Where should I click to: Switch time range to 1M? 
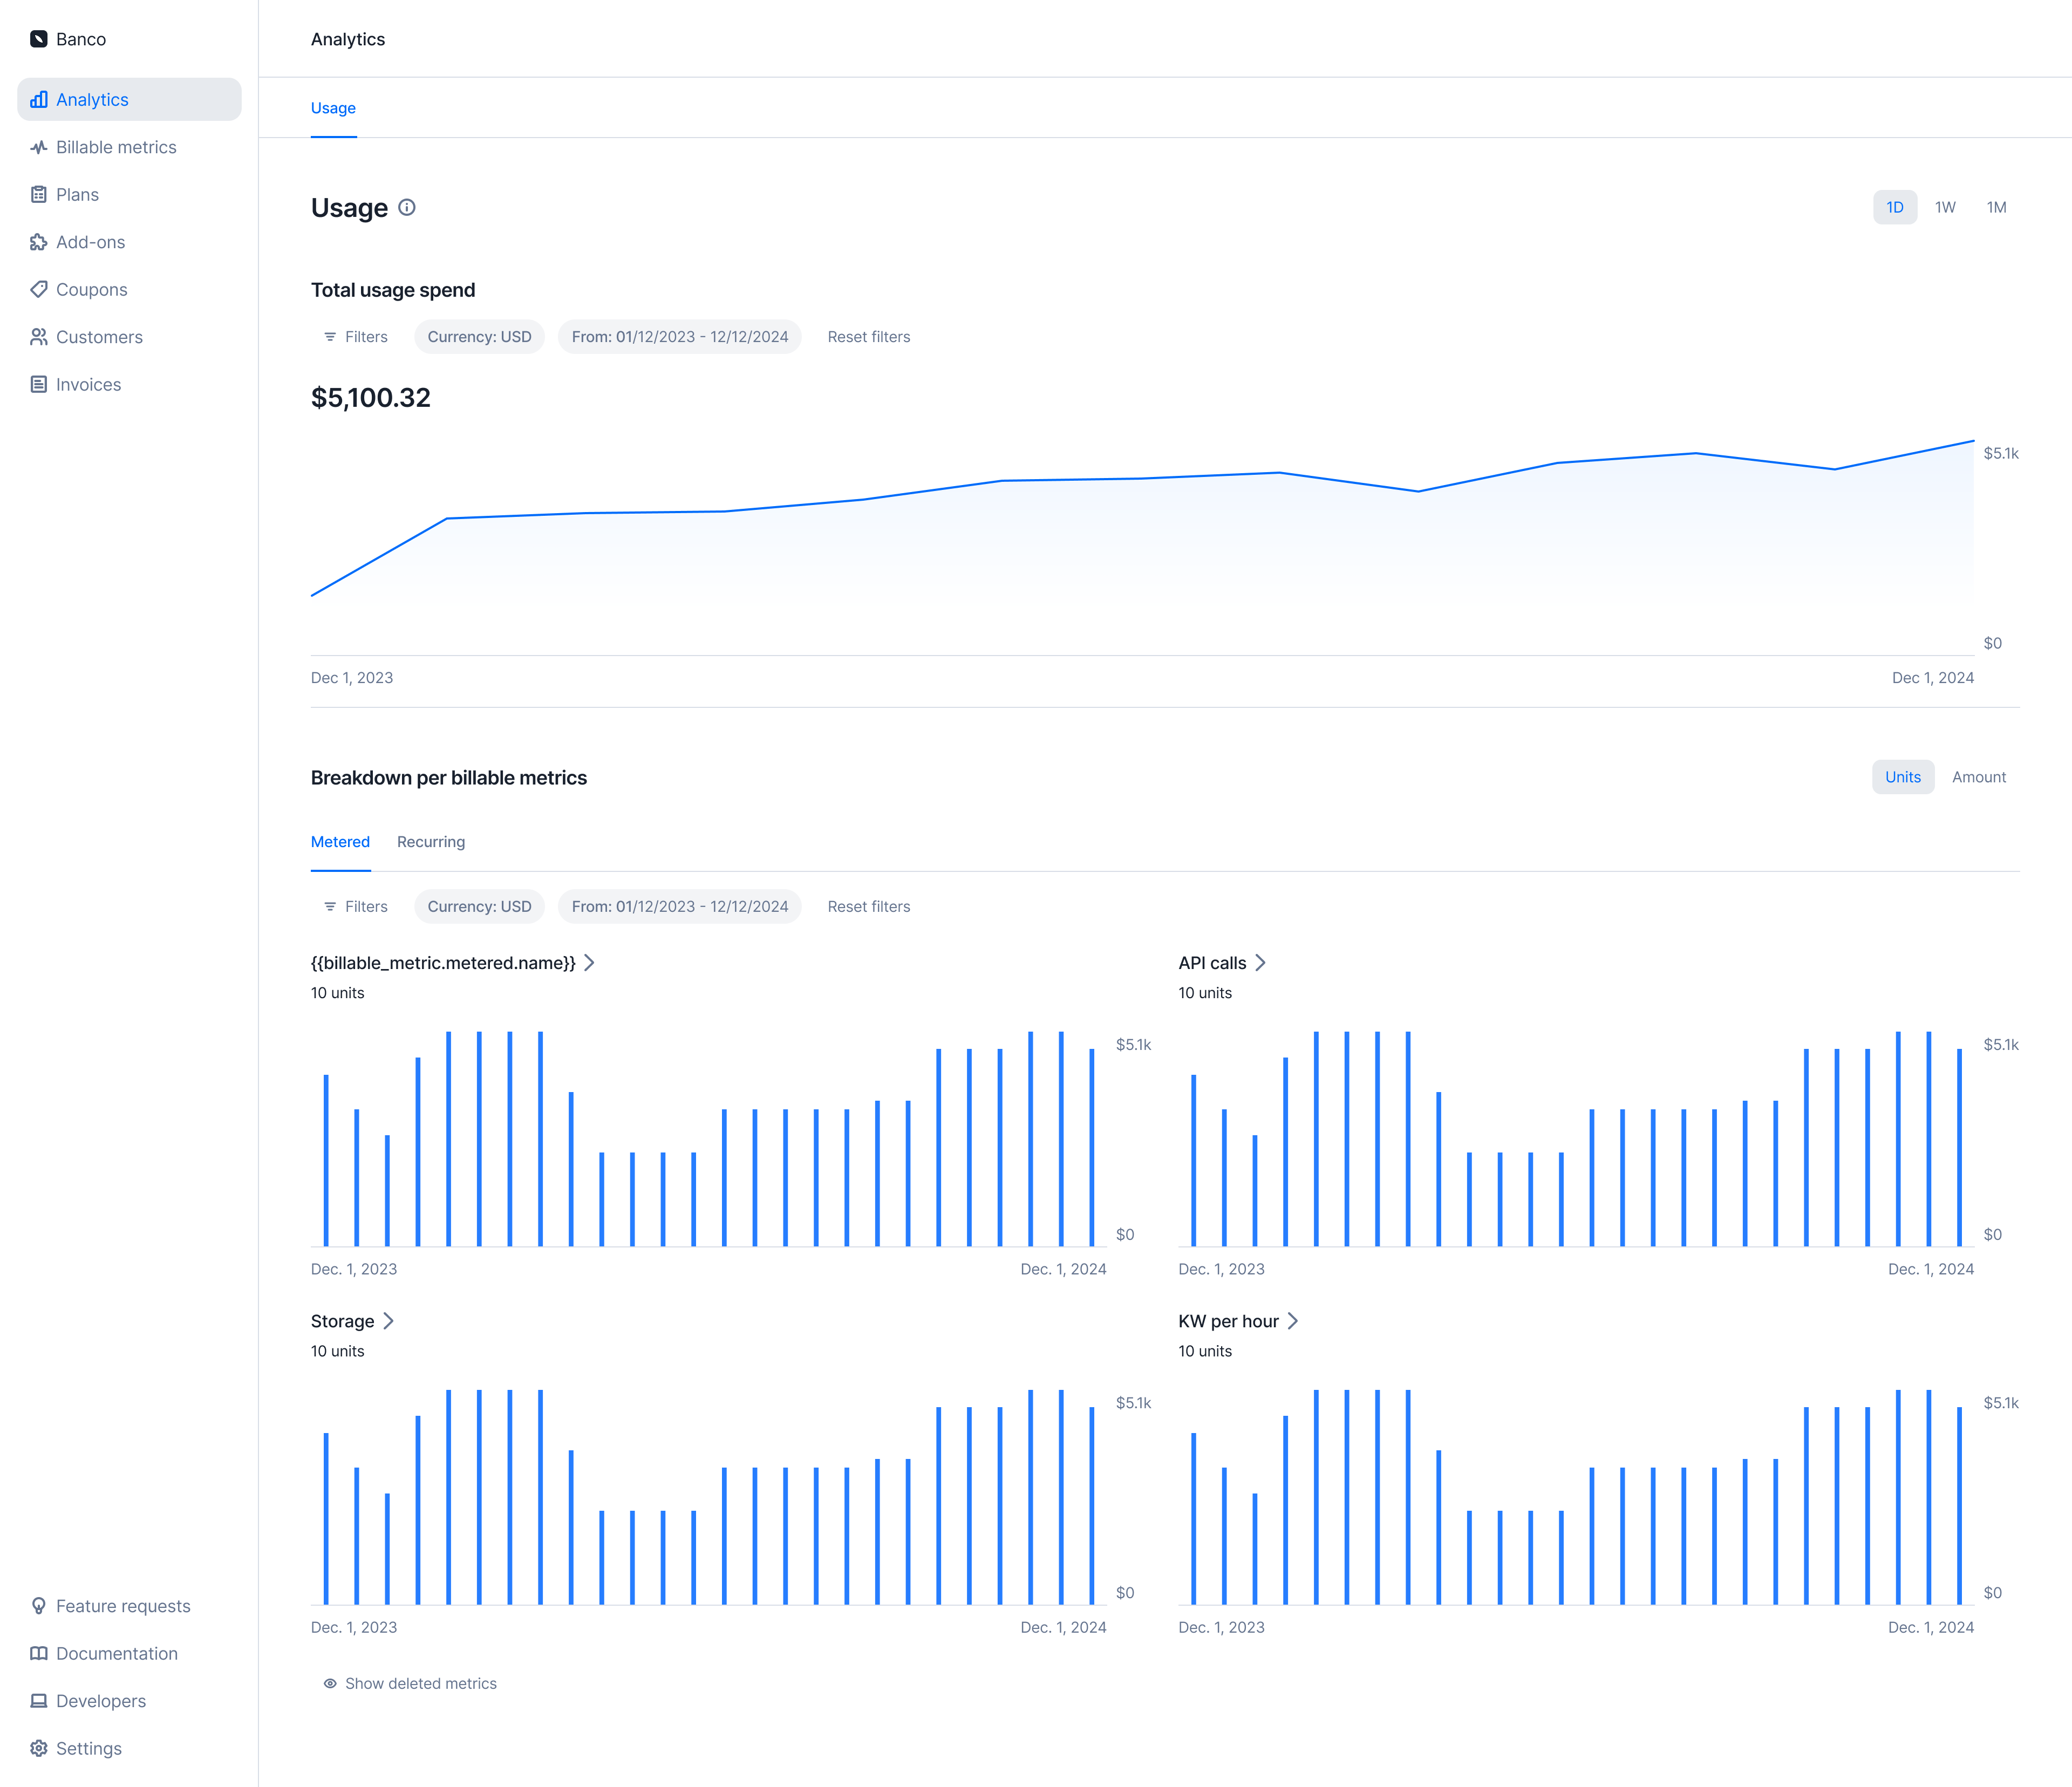pyautogui.click(x=1996, y=207)
